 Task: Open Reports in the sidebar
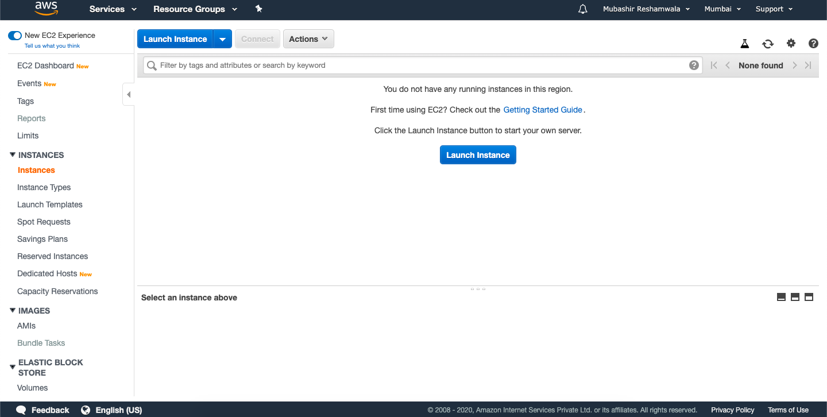pos(31,118)
